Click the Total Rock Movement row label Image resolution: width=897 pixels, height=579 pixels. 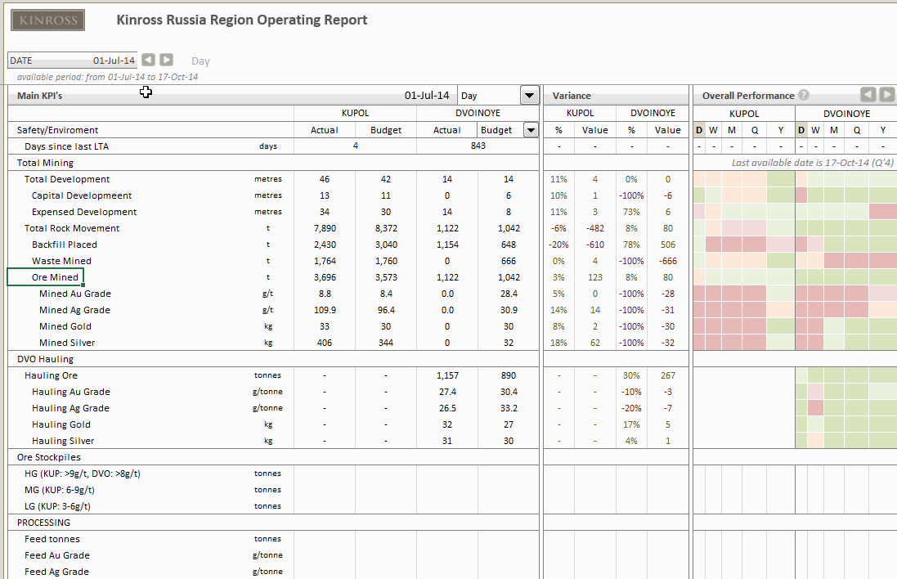coord(72,228)
